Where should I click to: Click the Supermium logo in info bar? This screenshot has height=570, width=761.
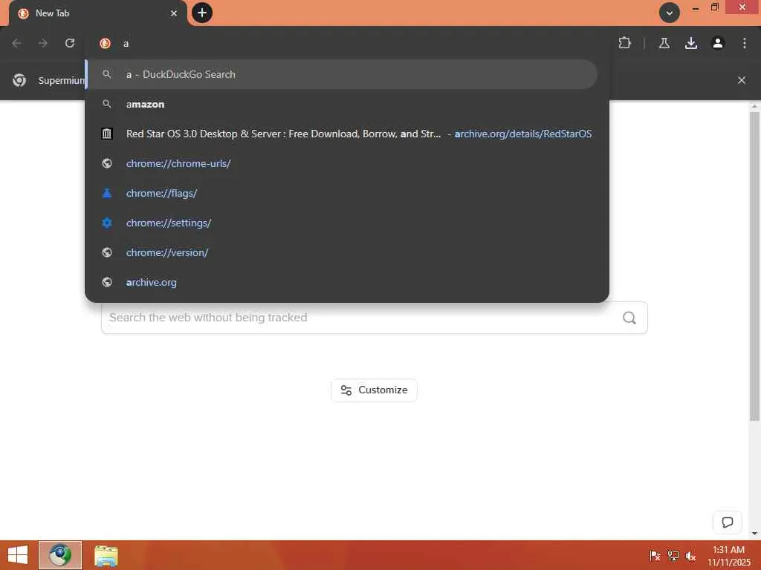(19, 80)
